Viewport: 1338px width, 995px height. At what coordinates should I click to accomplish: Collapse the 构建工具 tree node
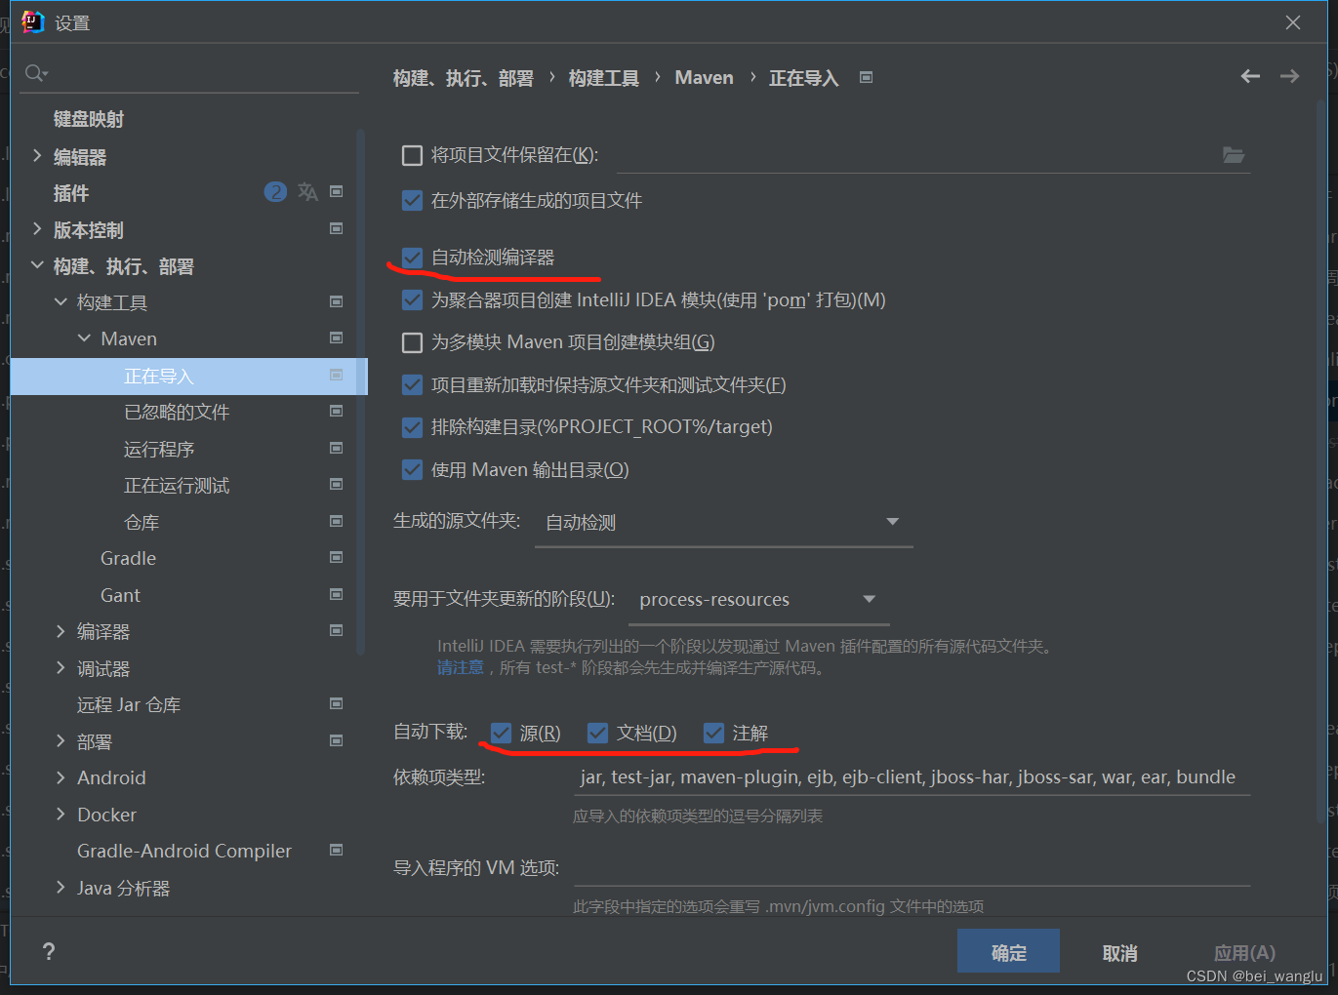61,302
